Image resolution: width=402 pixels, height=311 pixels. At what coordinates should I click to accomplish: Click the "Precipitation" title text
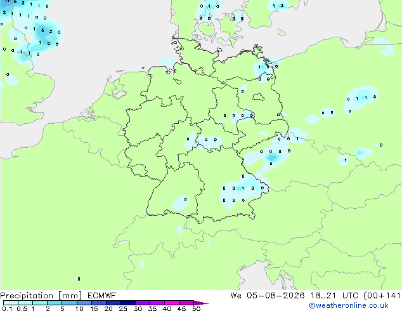(x=27, y=296)
